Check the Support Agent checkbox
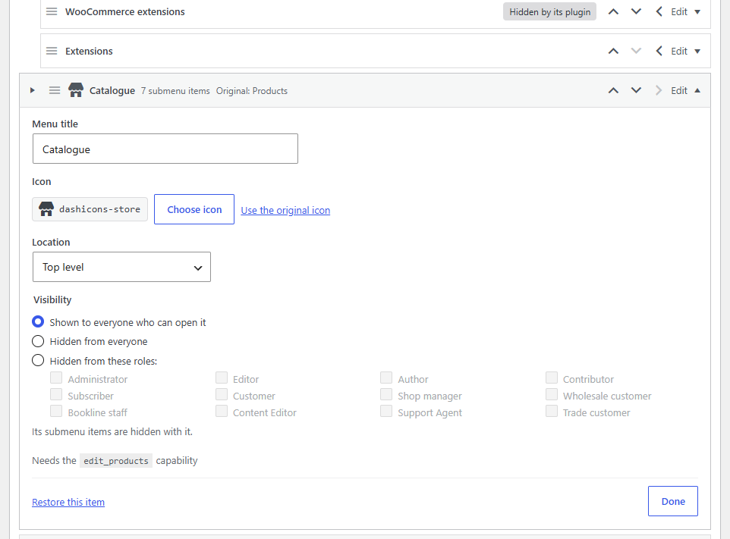Screen dimensions: 730x539 pos(386,411)
